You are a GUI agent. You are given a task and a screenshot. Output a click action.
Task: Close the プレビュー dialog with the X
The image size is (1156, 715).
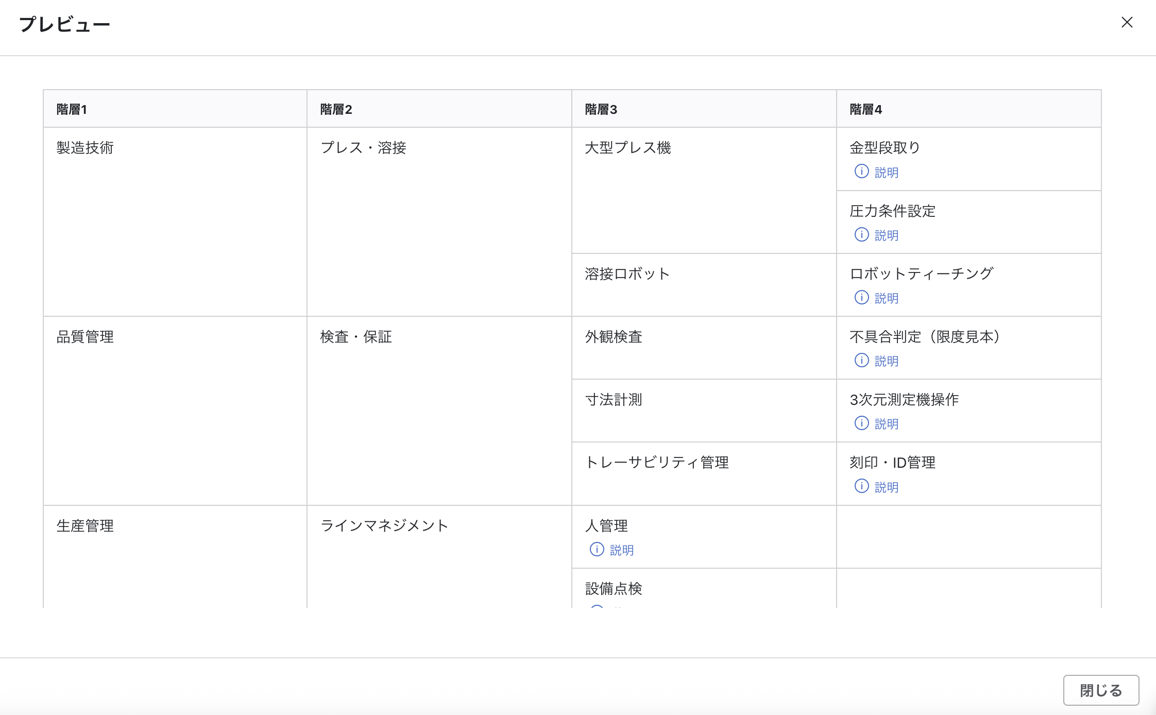1128,22
